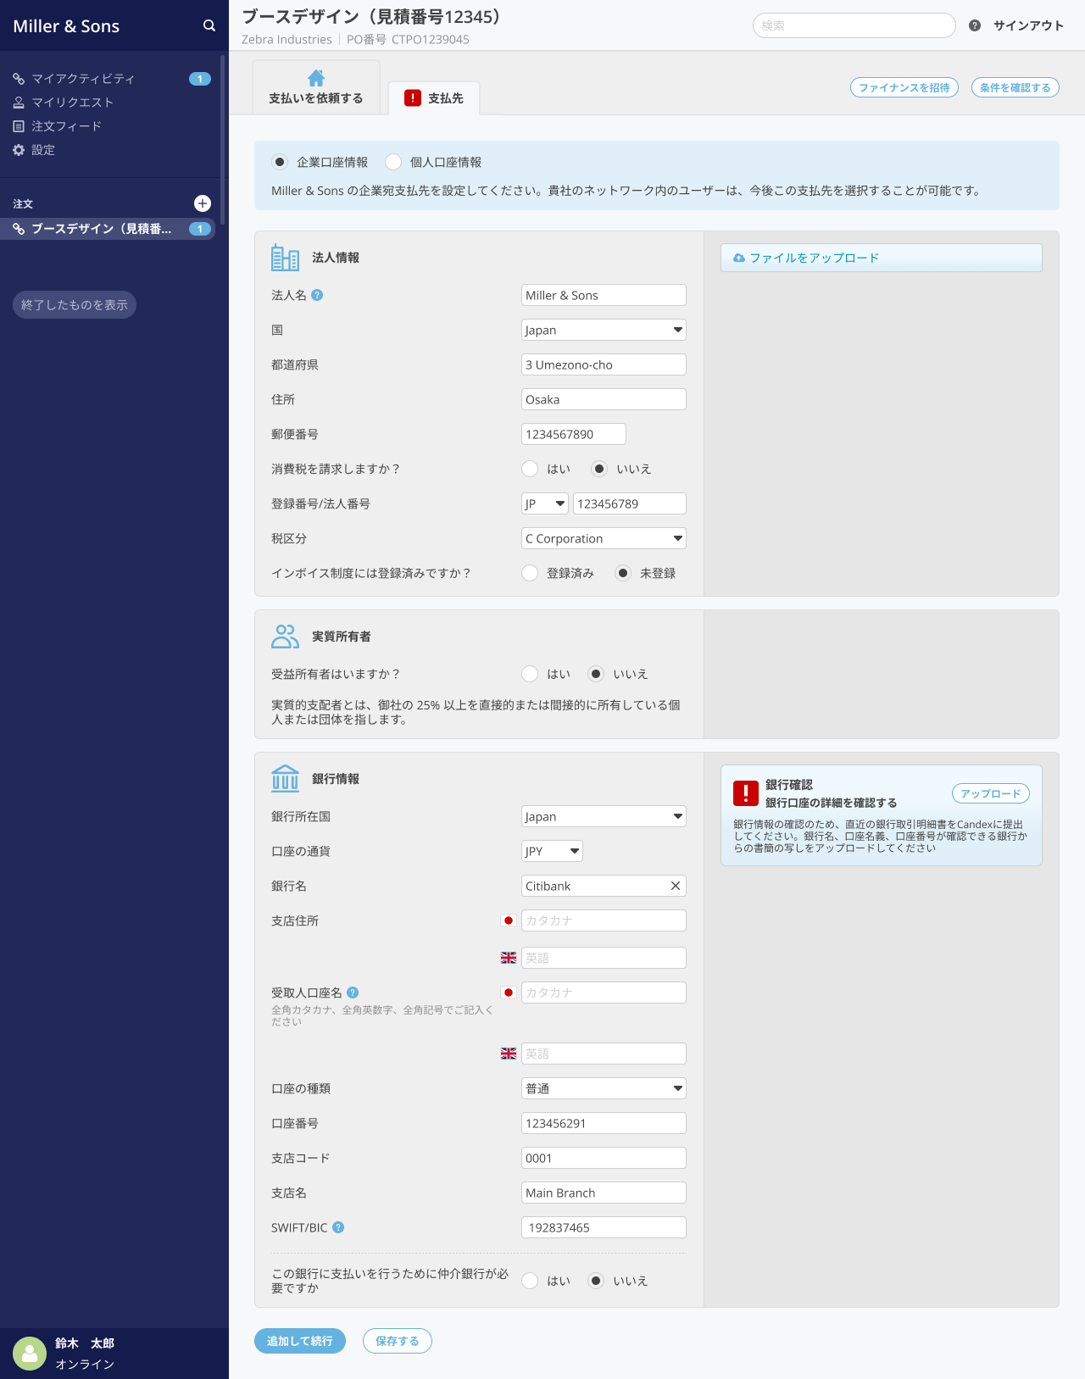Clear bank name with the X icon

point(676,886)
